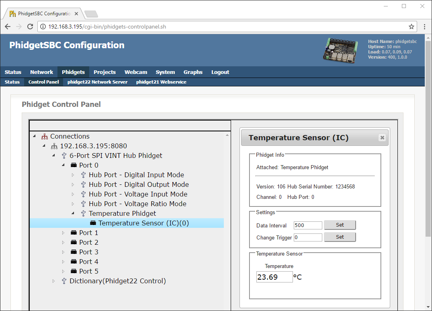Open the Network menu
The width and height of the screenshot is (432, 311).
click(42, 72)
